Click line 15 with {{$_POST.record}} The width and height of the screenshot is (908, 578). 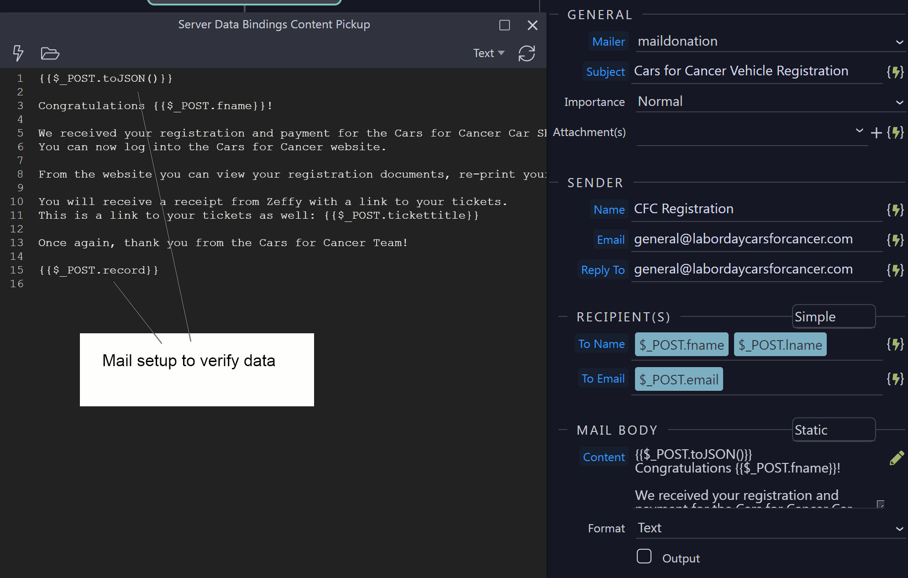click(x=99, y=270)
